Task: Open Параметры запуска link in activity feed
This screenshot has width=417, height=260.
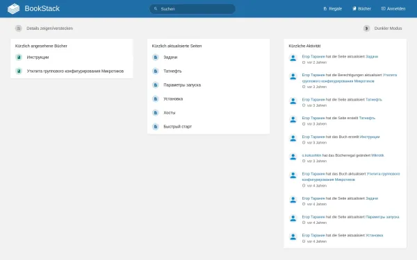Action: 382,217
